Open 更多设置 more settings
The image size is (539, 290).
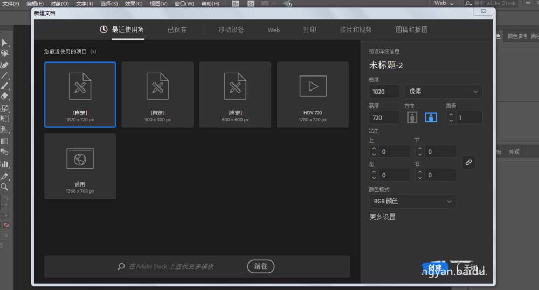(382, 217)
